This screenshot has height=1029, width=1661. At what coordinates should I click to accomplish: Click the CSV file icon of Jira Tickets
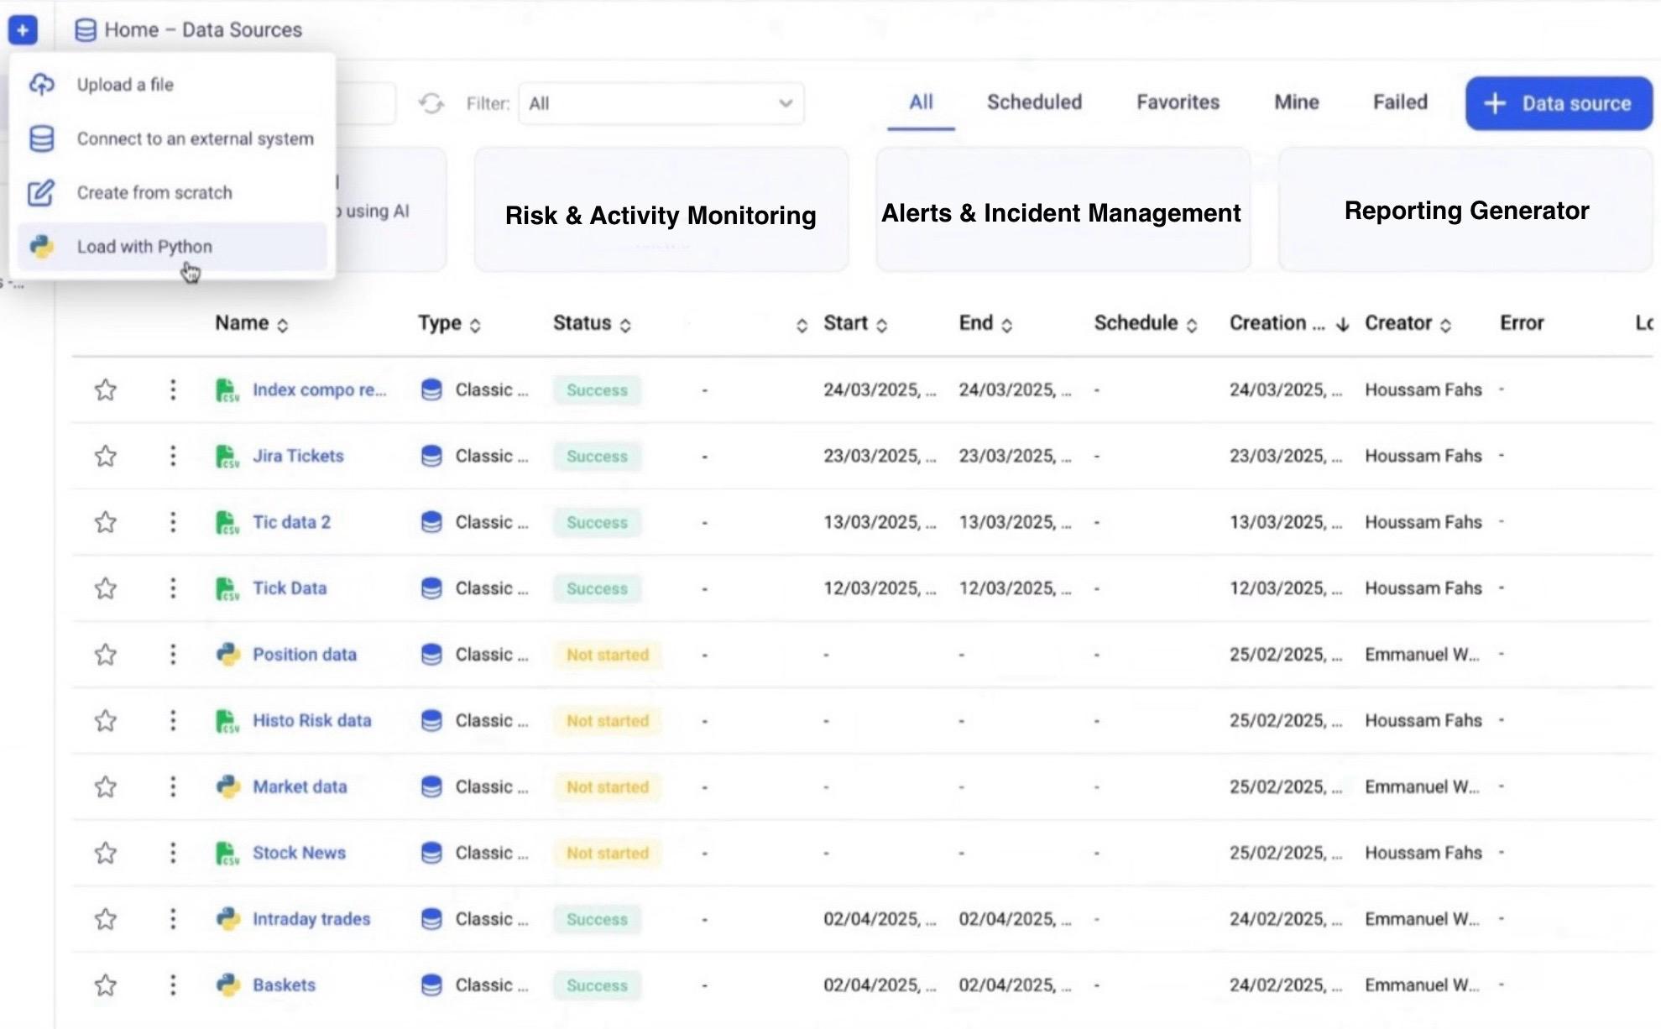point(227,457)
